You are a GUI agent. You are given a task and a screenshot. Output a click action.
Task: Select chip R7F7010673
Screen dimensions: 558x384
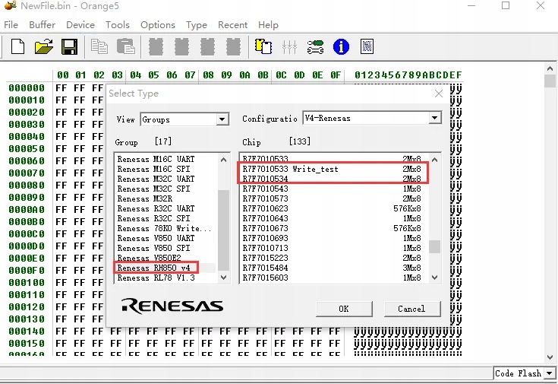click(x=332, y=228)
